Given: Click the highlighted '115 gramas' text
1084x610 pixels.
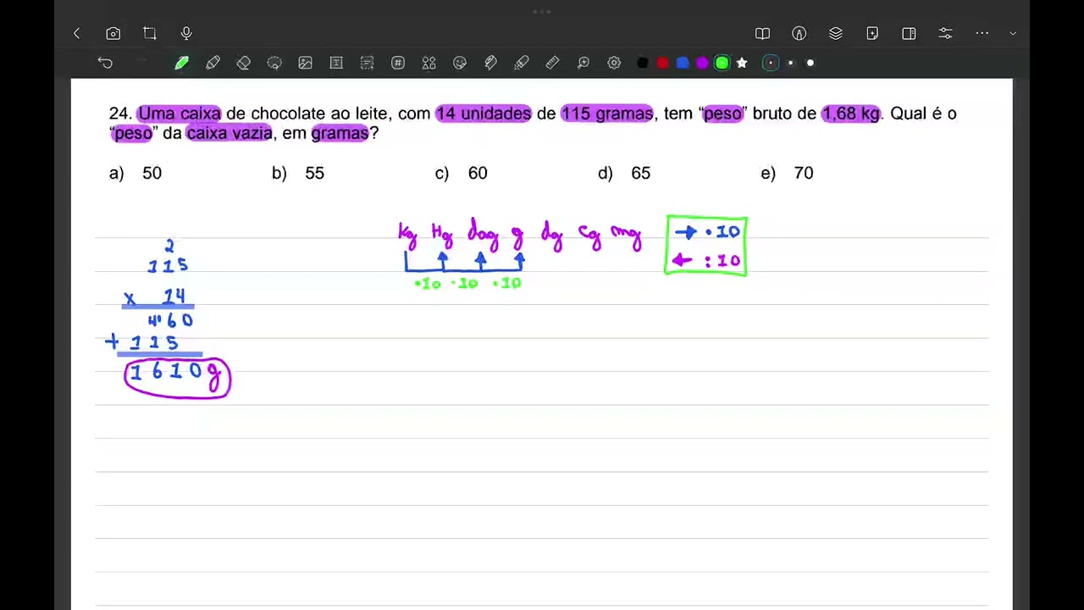Looking at the screenshot, I should pos(607,114).
